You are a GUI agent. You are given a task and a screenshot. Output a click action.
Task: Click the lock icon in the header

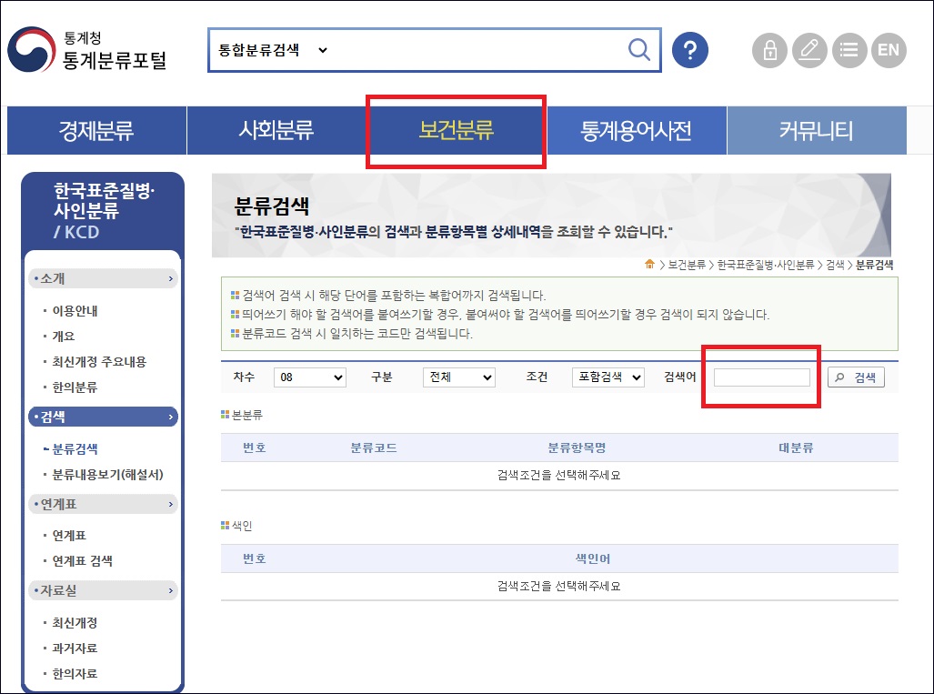coord(768,50)
